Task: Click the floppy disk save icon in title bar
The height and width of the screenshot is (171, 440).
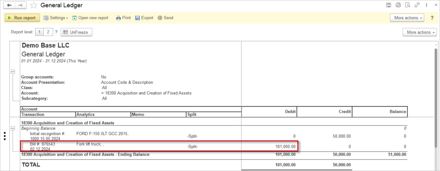Action: tap(388, 5)
